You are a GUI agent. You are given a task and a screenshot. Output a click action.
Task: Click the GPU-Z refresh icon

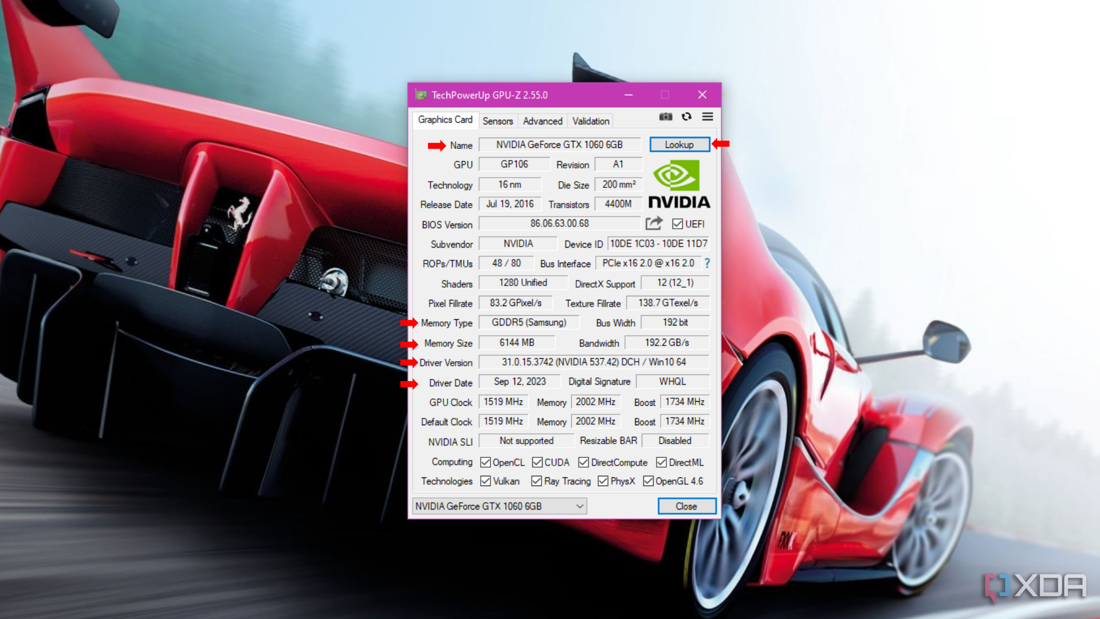tap(687, 116)
